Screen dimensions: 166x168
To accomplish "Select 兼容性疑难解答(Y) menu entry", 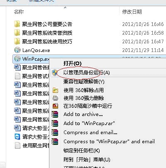I will (x=84, y=82).
